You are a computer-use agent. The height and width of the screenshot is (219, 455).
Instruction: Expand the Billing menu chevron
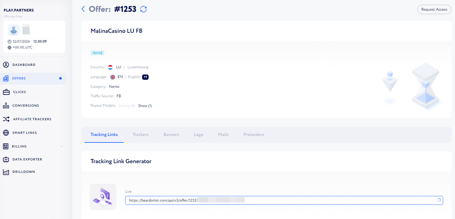point(61,146)
